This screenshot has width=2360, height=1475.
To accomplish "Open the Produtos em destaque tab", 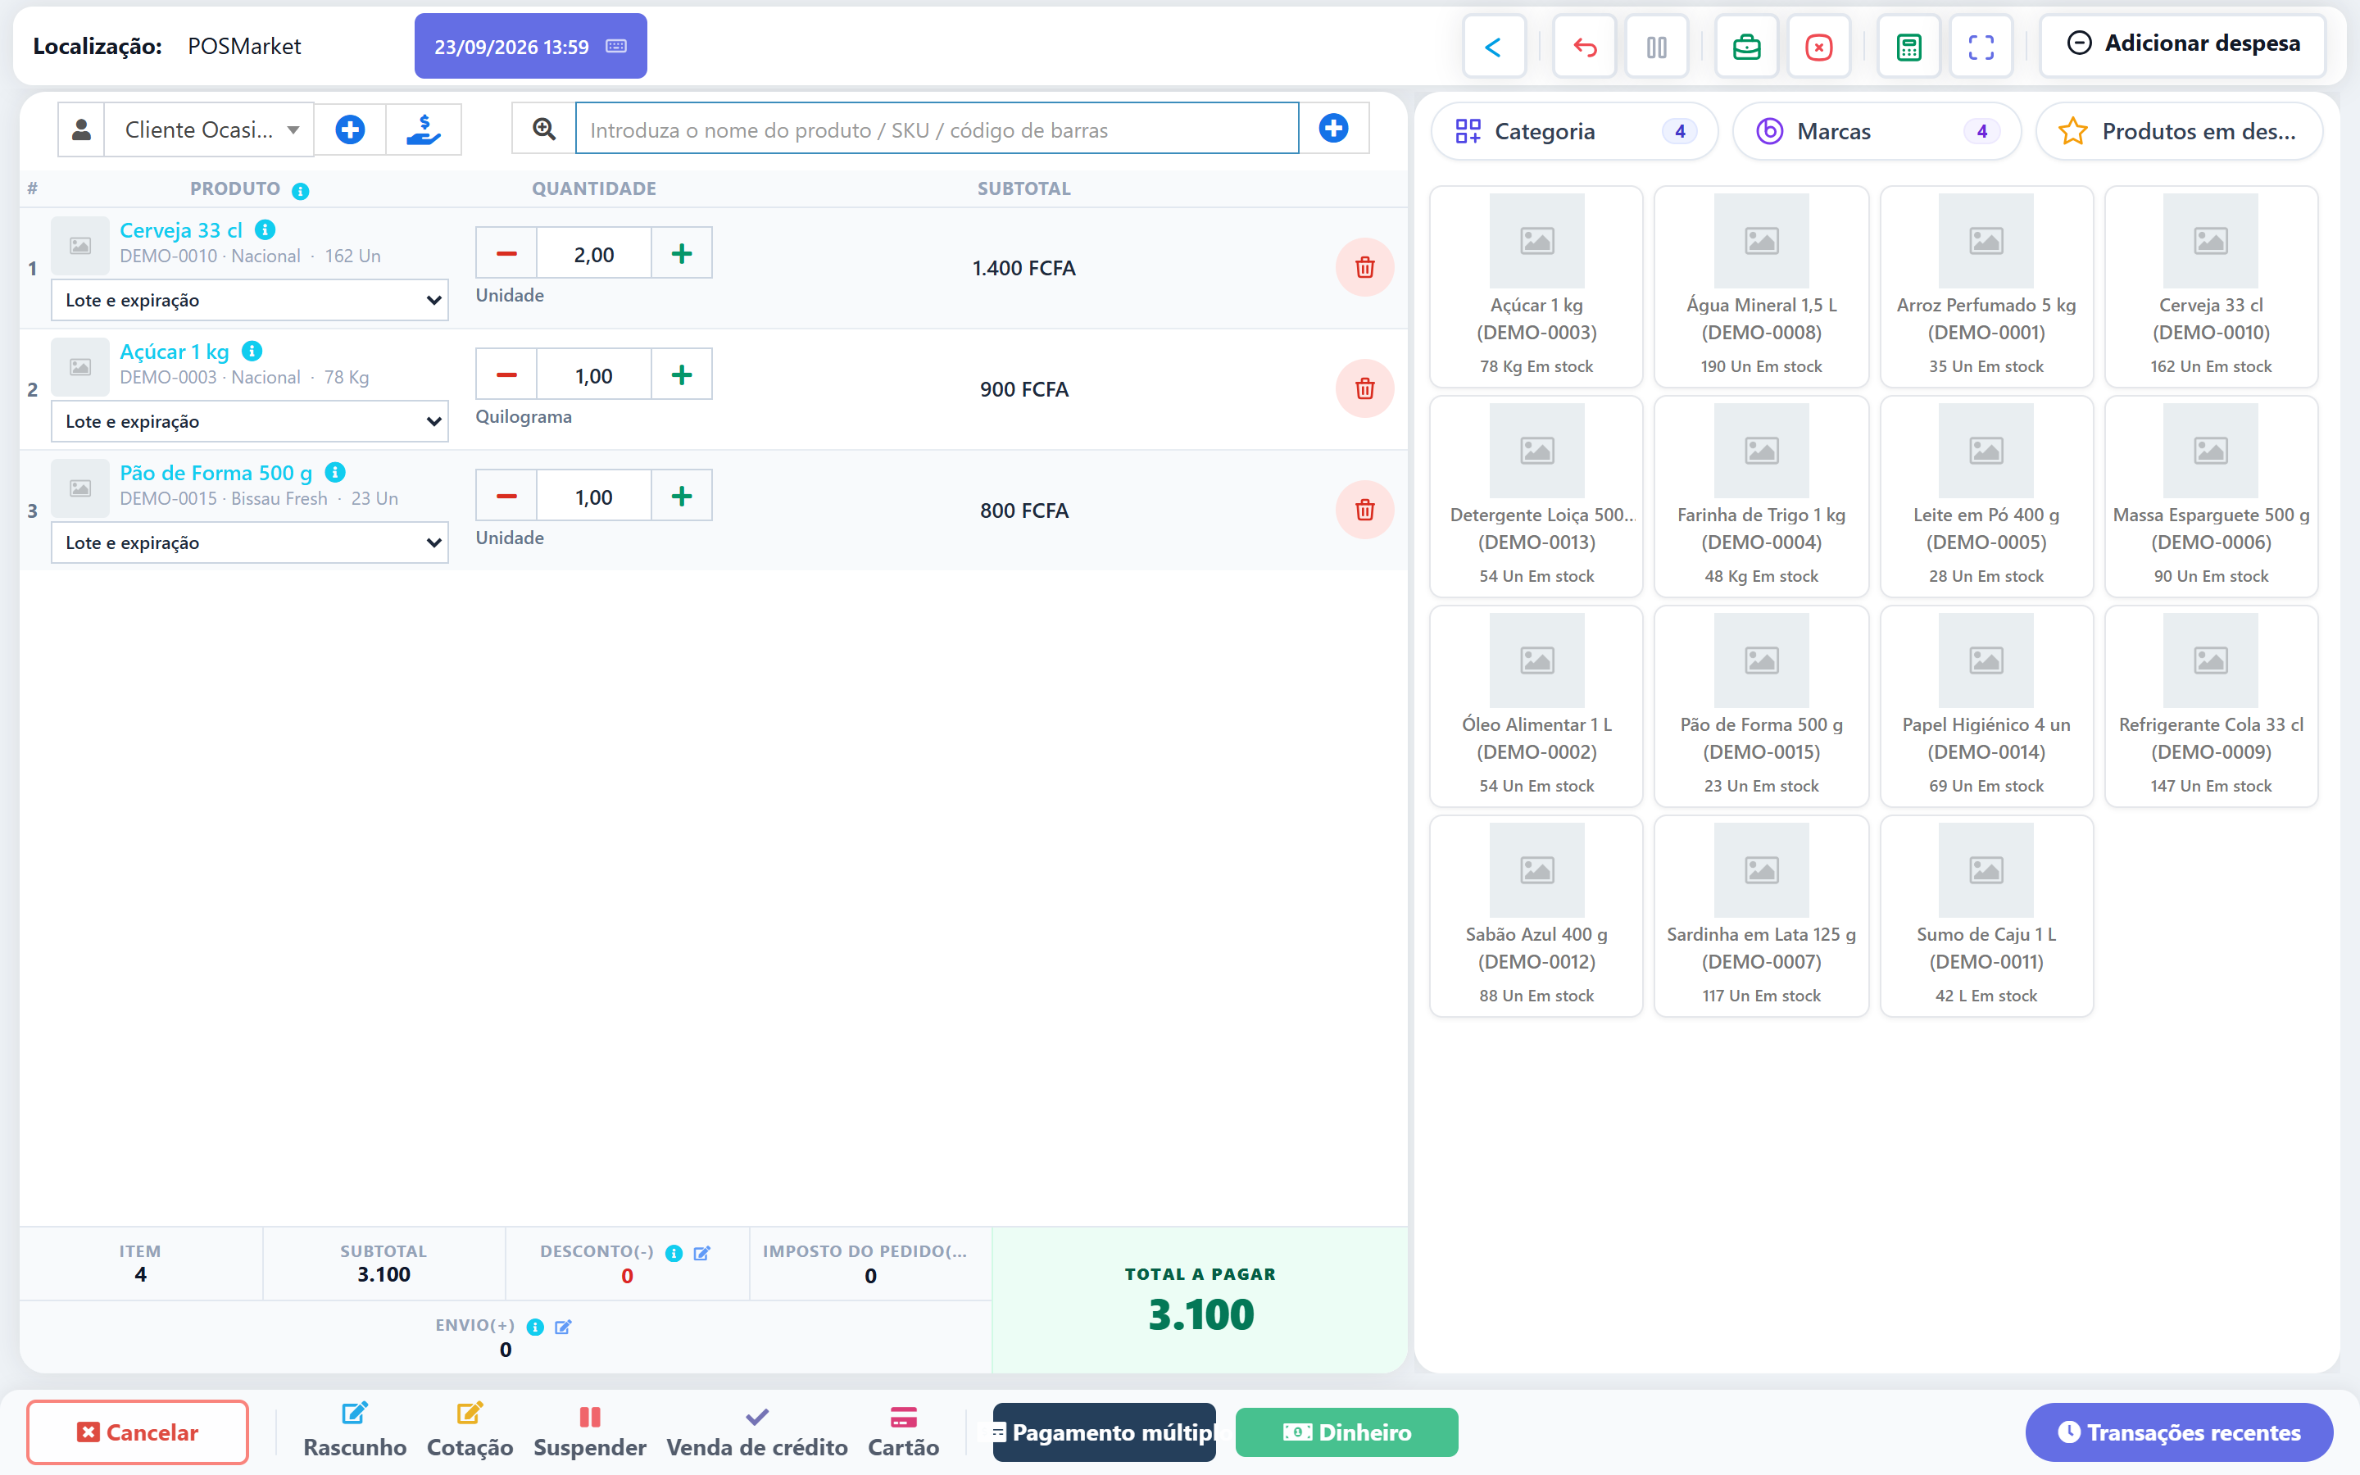I will tap(2179, 131).
